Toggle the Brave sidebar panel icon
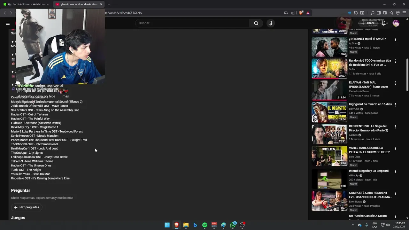 click(x=379, y=13)
